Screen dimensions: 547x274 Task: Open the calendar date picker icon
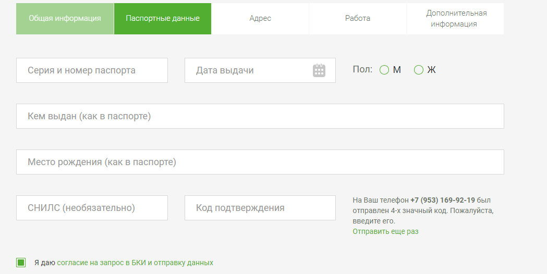pos(319,70)
